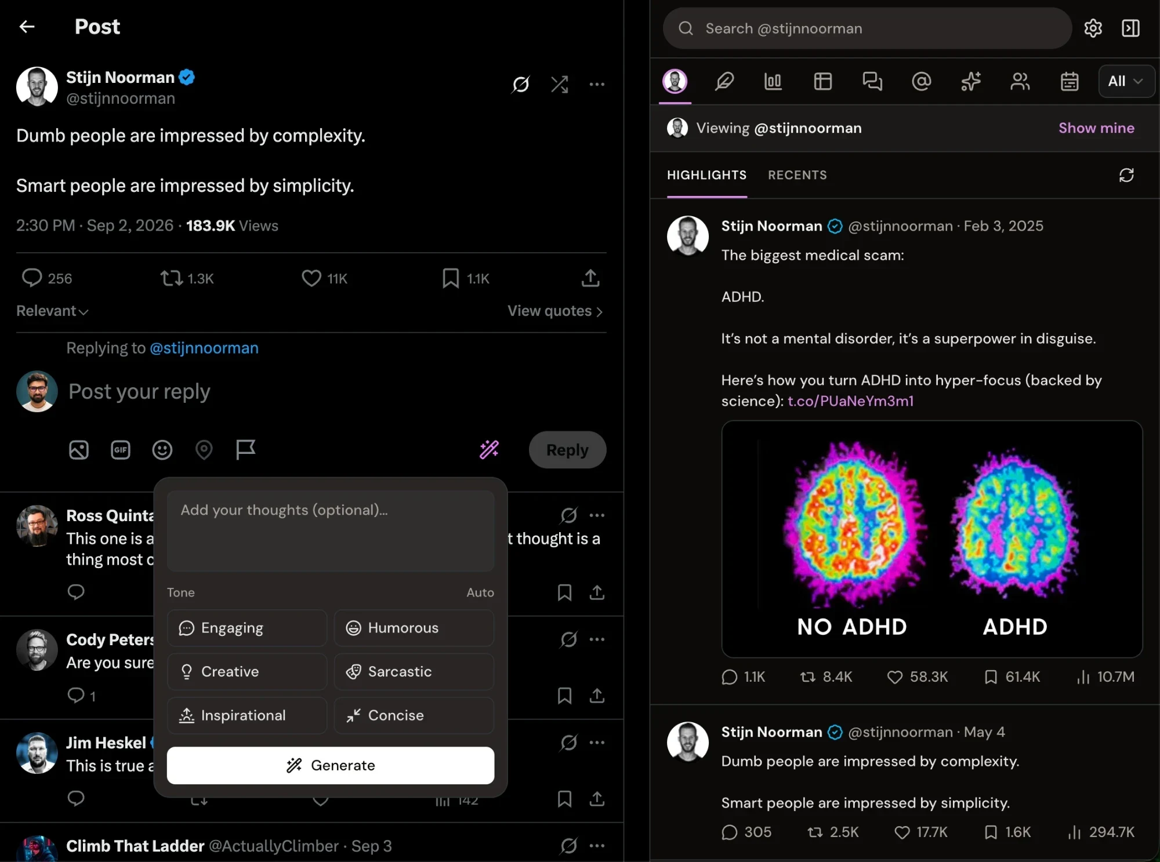The width and height of the screenshot is (1160, 862).
Task: Open the calendar tab icon
Action: (1069, 81)
